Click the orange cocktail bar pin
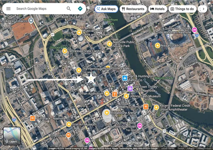This screenshot has height=150, width=213. click(114, 94)
